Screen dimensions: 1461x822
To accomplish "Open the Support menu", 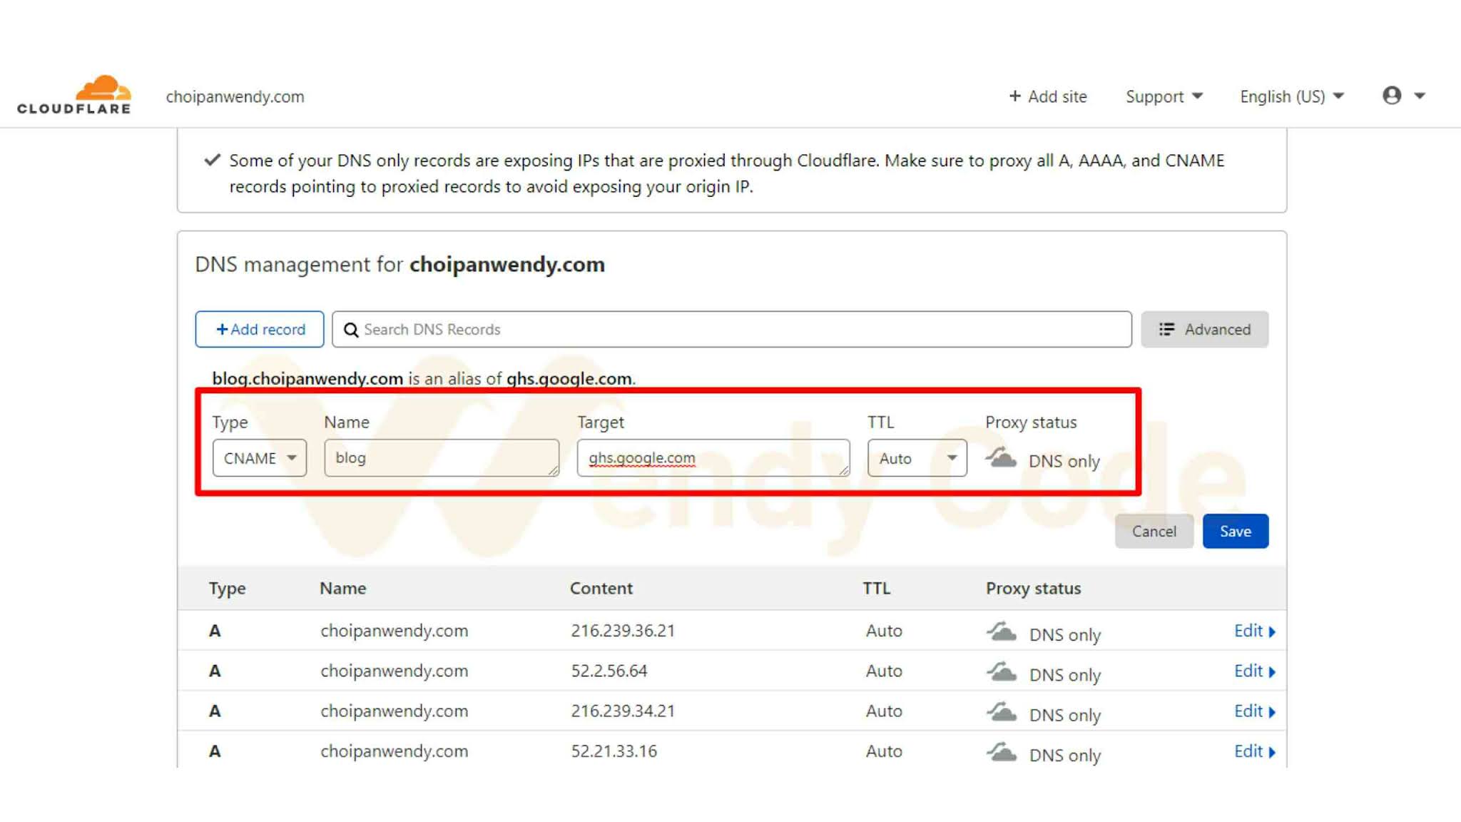I will pyautogui.click(x=1164, y=96).
